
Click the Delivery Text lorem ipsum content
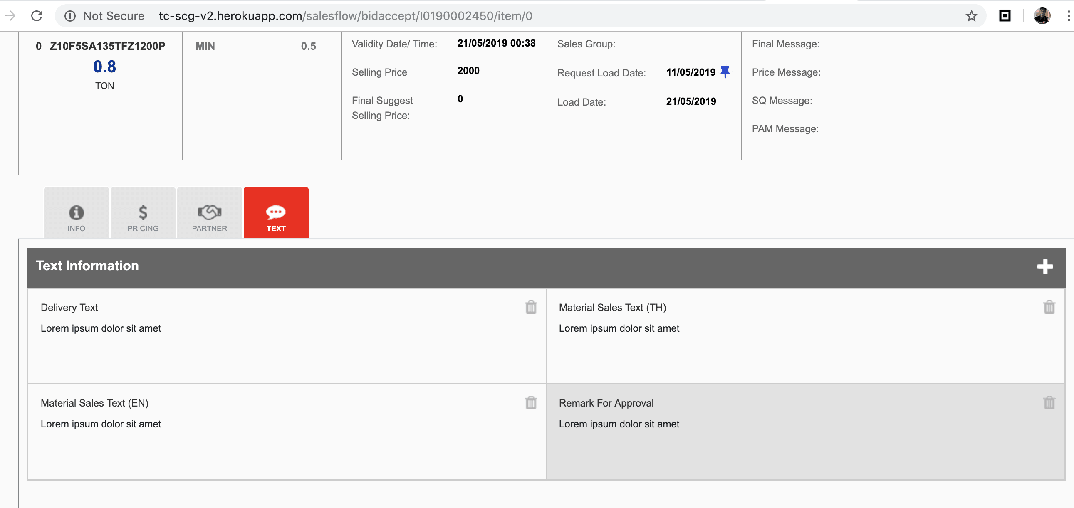[x=101, y=328]
